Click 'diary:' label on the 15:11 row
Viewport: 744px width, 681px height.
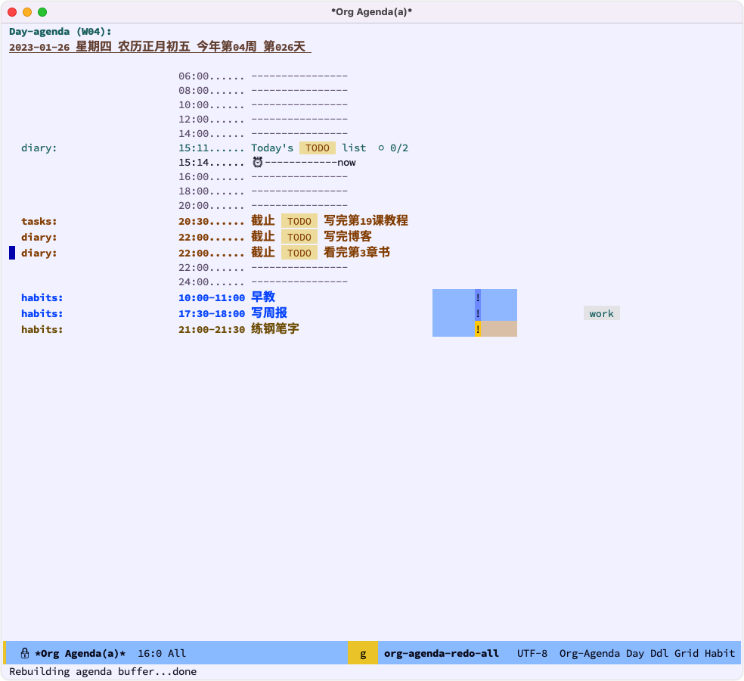point(39,148)
